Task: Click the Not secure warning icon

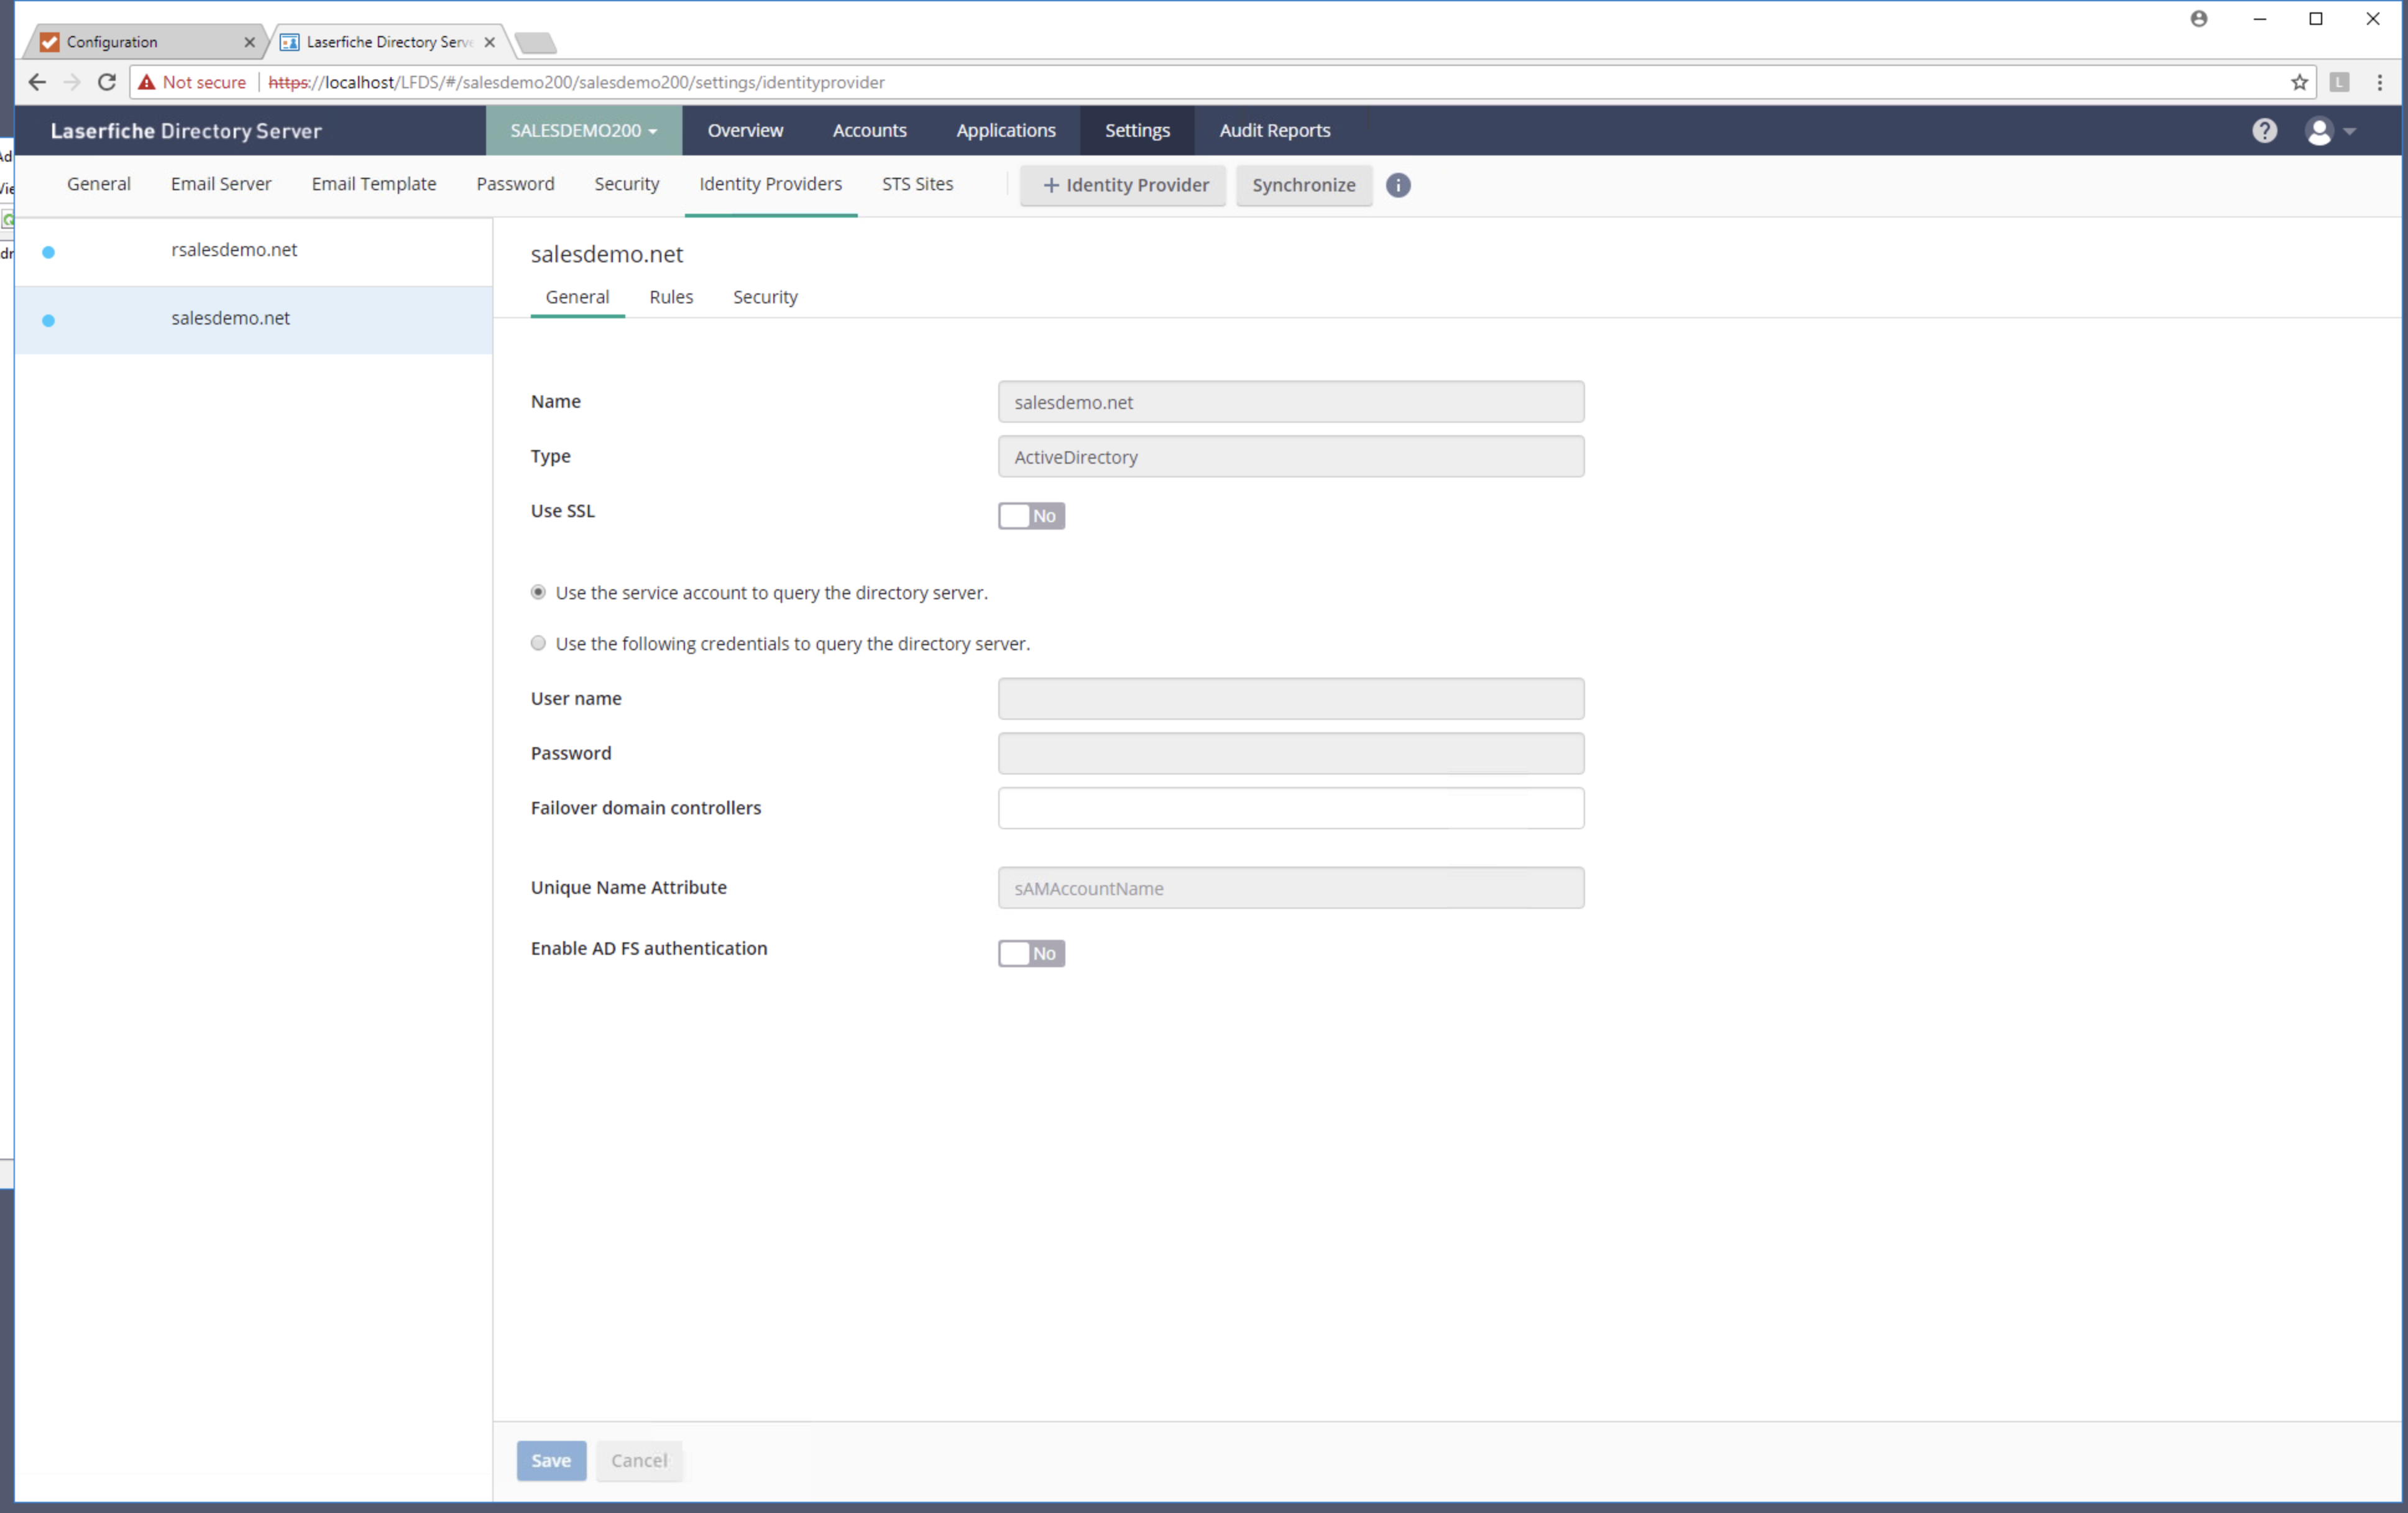Action: click(147, 82)
